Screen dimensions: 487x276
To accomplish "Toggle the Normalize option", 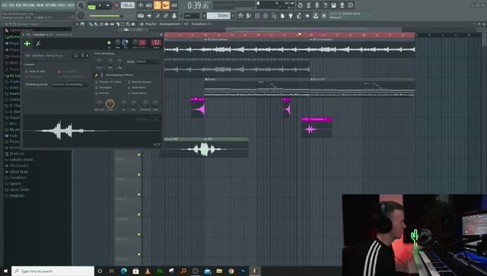I will pos(103,87).
